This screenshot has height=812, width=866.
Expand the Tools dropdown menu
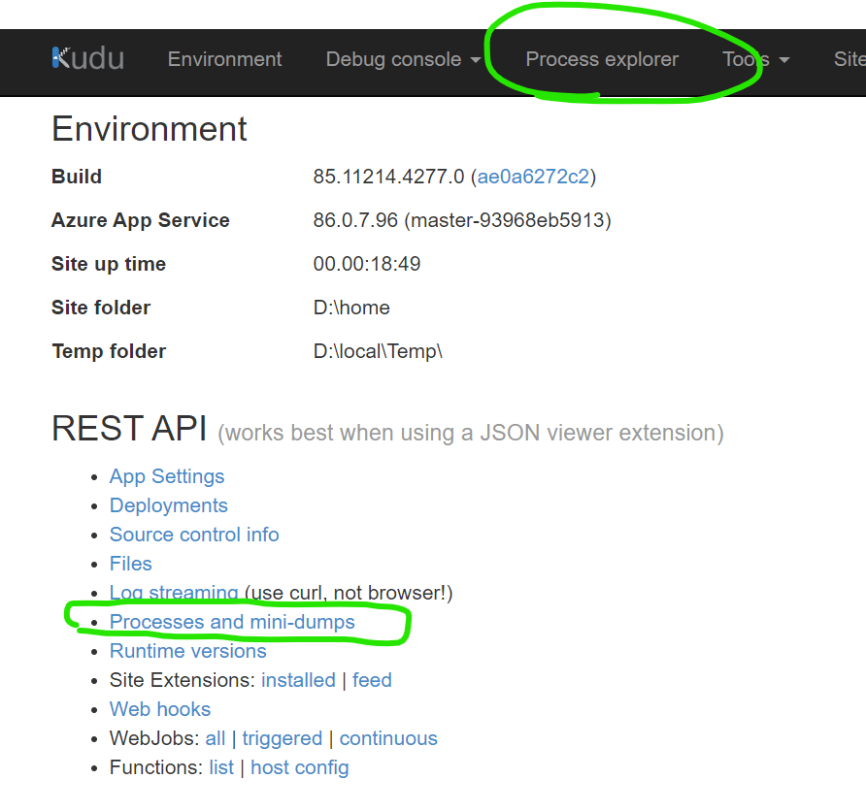(x=755, y=59)
